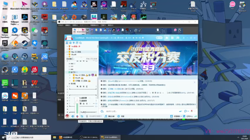
Task: Click the recording button in YY bottom bar
Action: coord(121,116)
